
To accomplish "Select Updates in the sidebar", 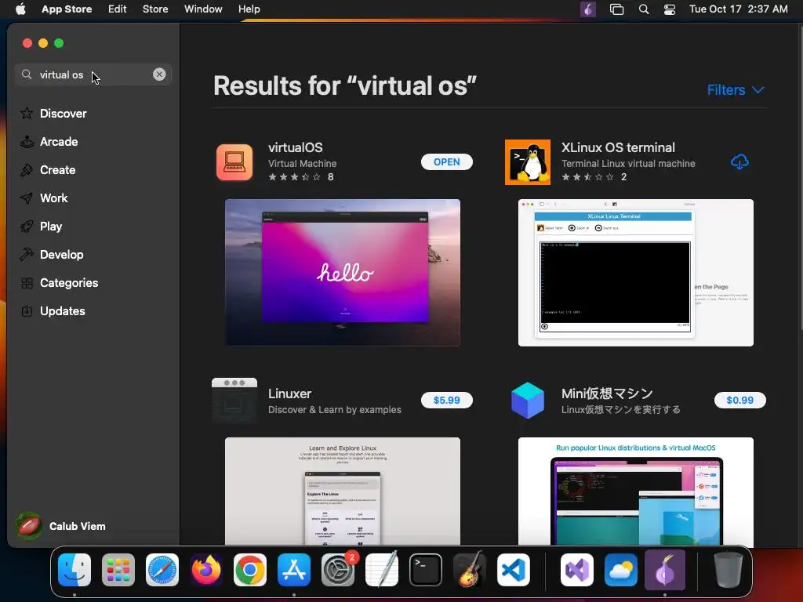I will click(x=63, y=310).
